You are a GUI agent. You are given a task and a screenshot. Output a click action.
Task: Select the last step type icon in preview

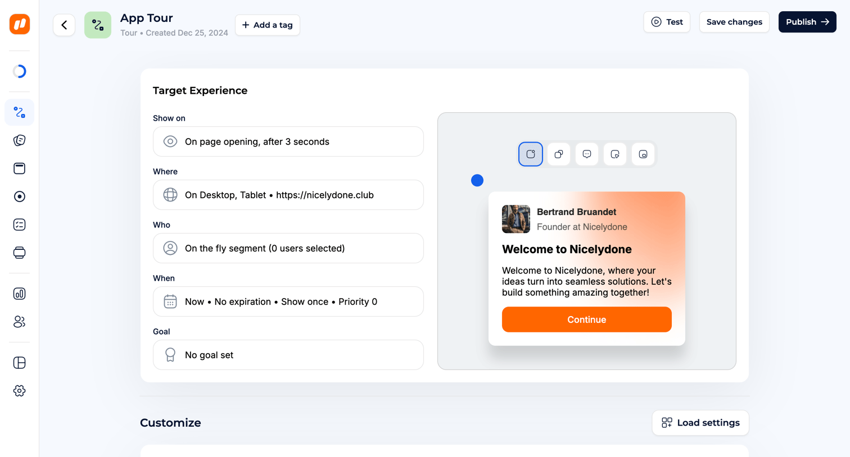pyautogui.click(x=643, y=154)
